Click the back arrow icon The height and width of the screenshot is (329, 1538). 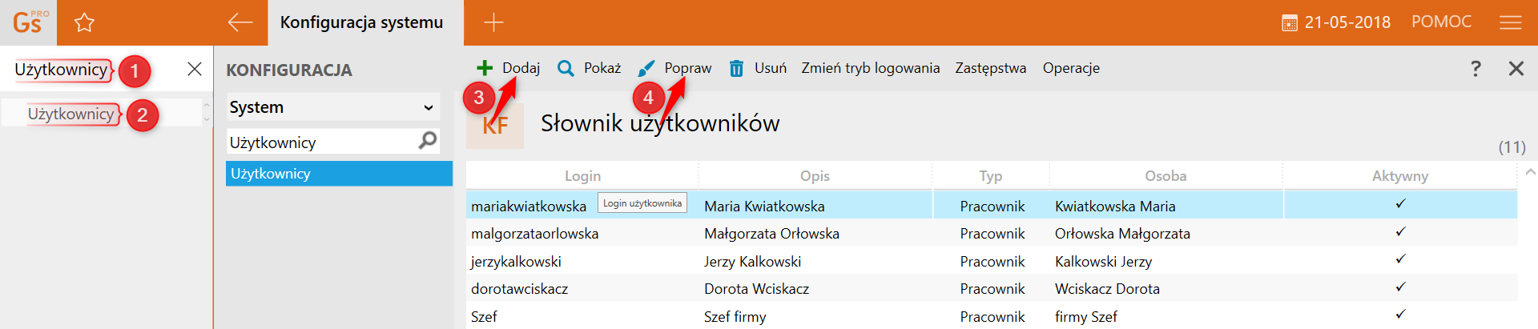(240, 22)
